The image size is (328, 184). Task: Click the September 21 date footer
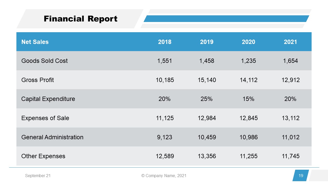[x=38, y=176]
